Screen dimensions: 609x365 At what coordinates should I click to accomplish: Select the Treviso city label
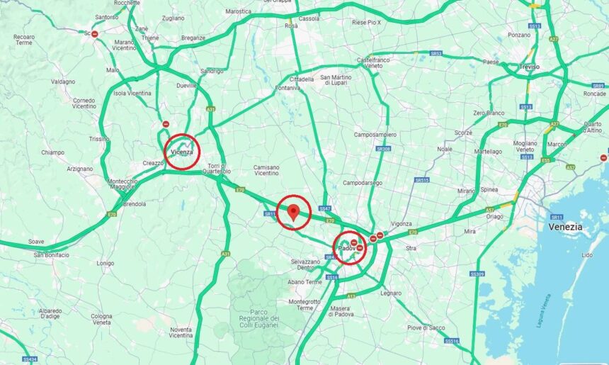tap(530, 67)
